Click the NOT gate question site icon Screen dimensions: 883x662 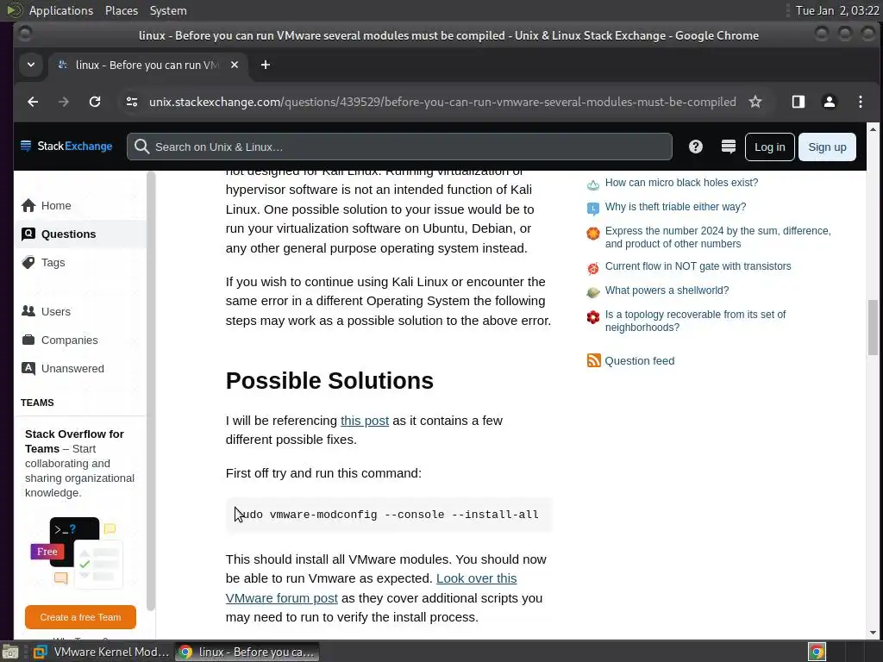pyautogui.click(x=593, y=269)
